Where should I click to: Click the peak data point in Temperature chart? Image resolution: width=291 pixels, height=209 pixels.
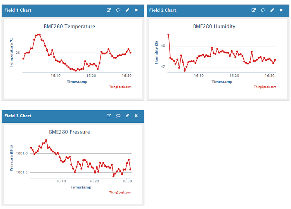pos(38,34)
